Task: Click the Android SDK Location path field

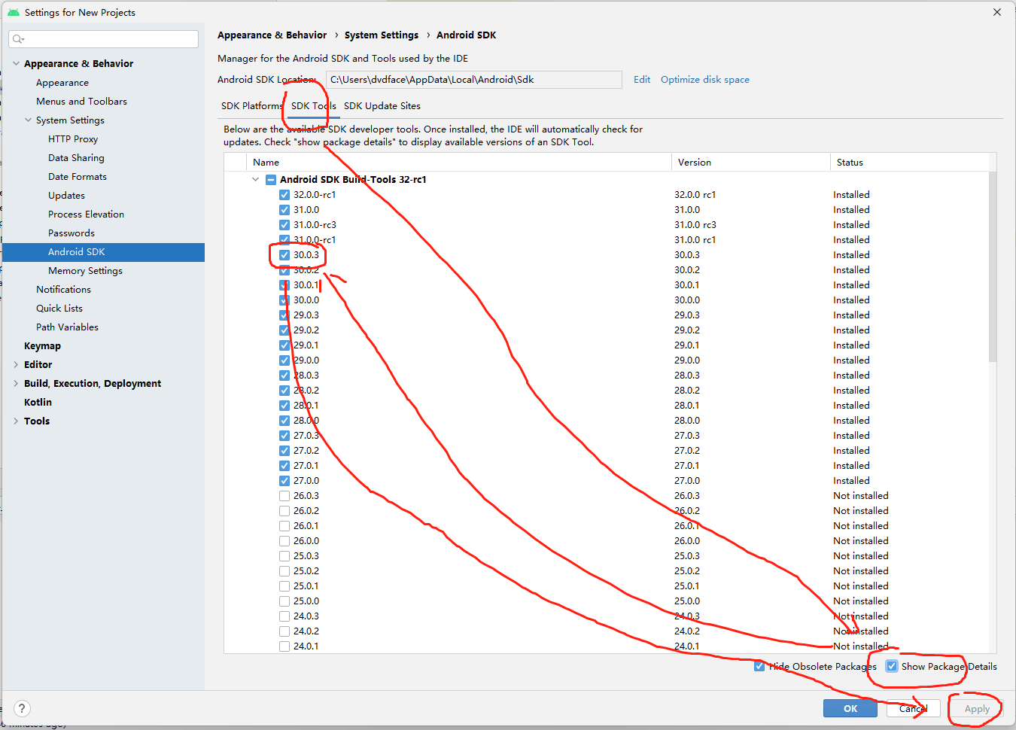Action: coord(474,79)
